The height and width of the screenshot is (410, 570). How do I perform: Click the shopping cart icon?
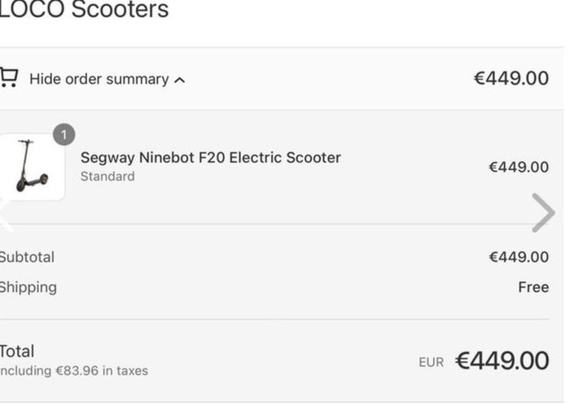[x=9, y=78]
